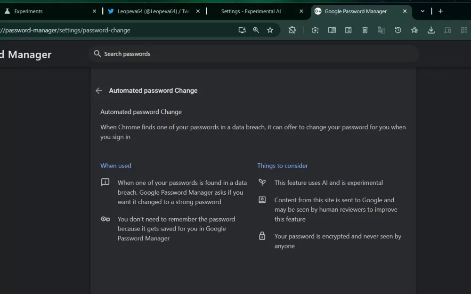Bookmark this page with the star icon
The width and height of the screenshot is (471, 294).
pyautogui.click(x=270, y=30)
